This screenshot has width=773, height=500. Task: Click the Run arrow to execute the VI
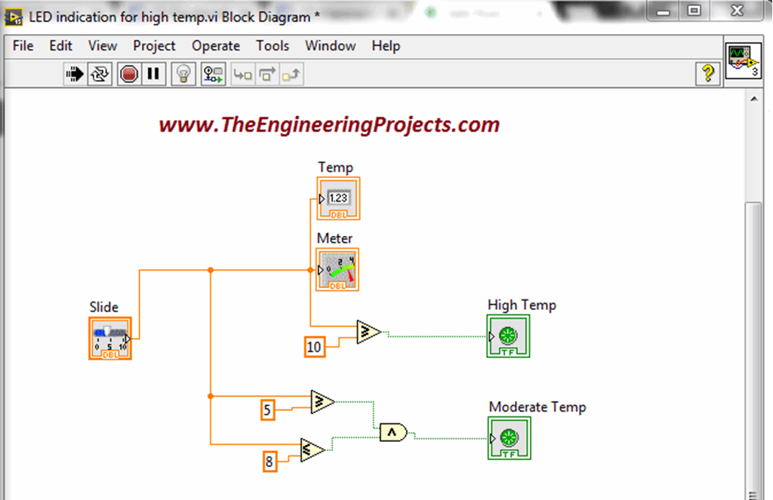pyautogui.click(x=73, y=73)
